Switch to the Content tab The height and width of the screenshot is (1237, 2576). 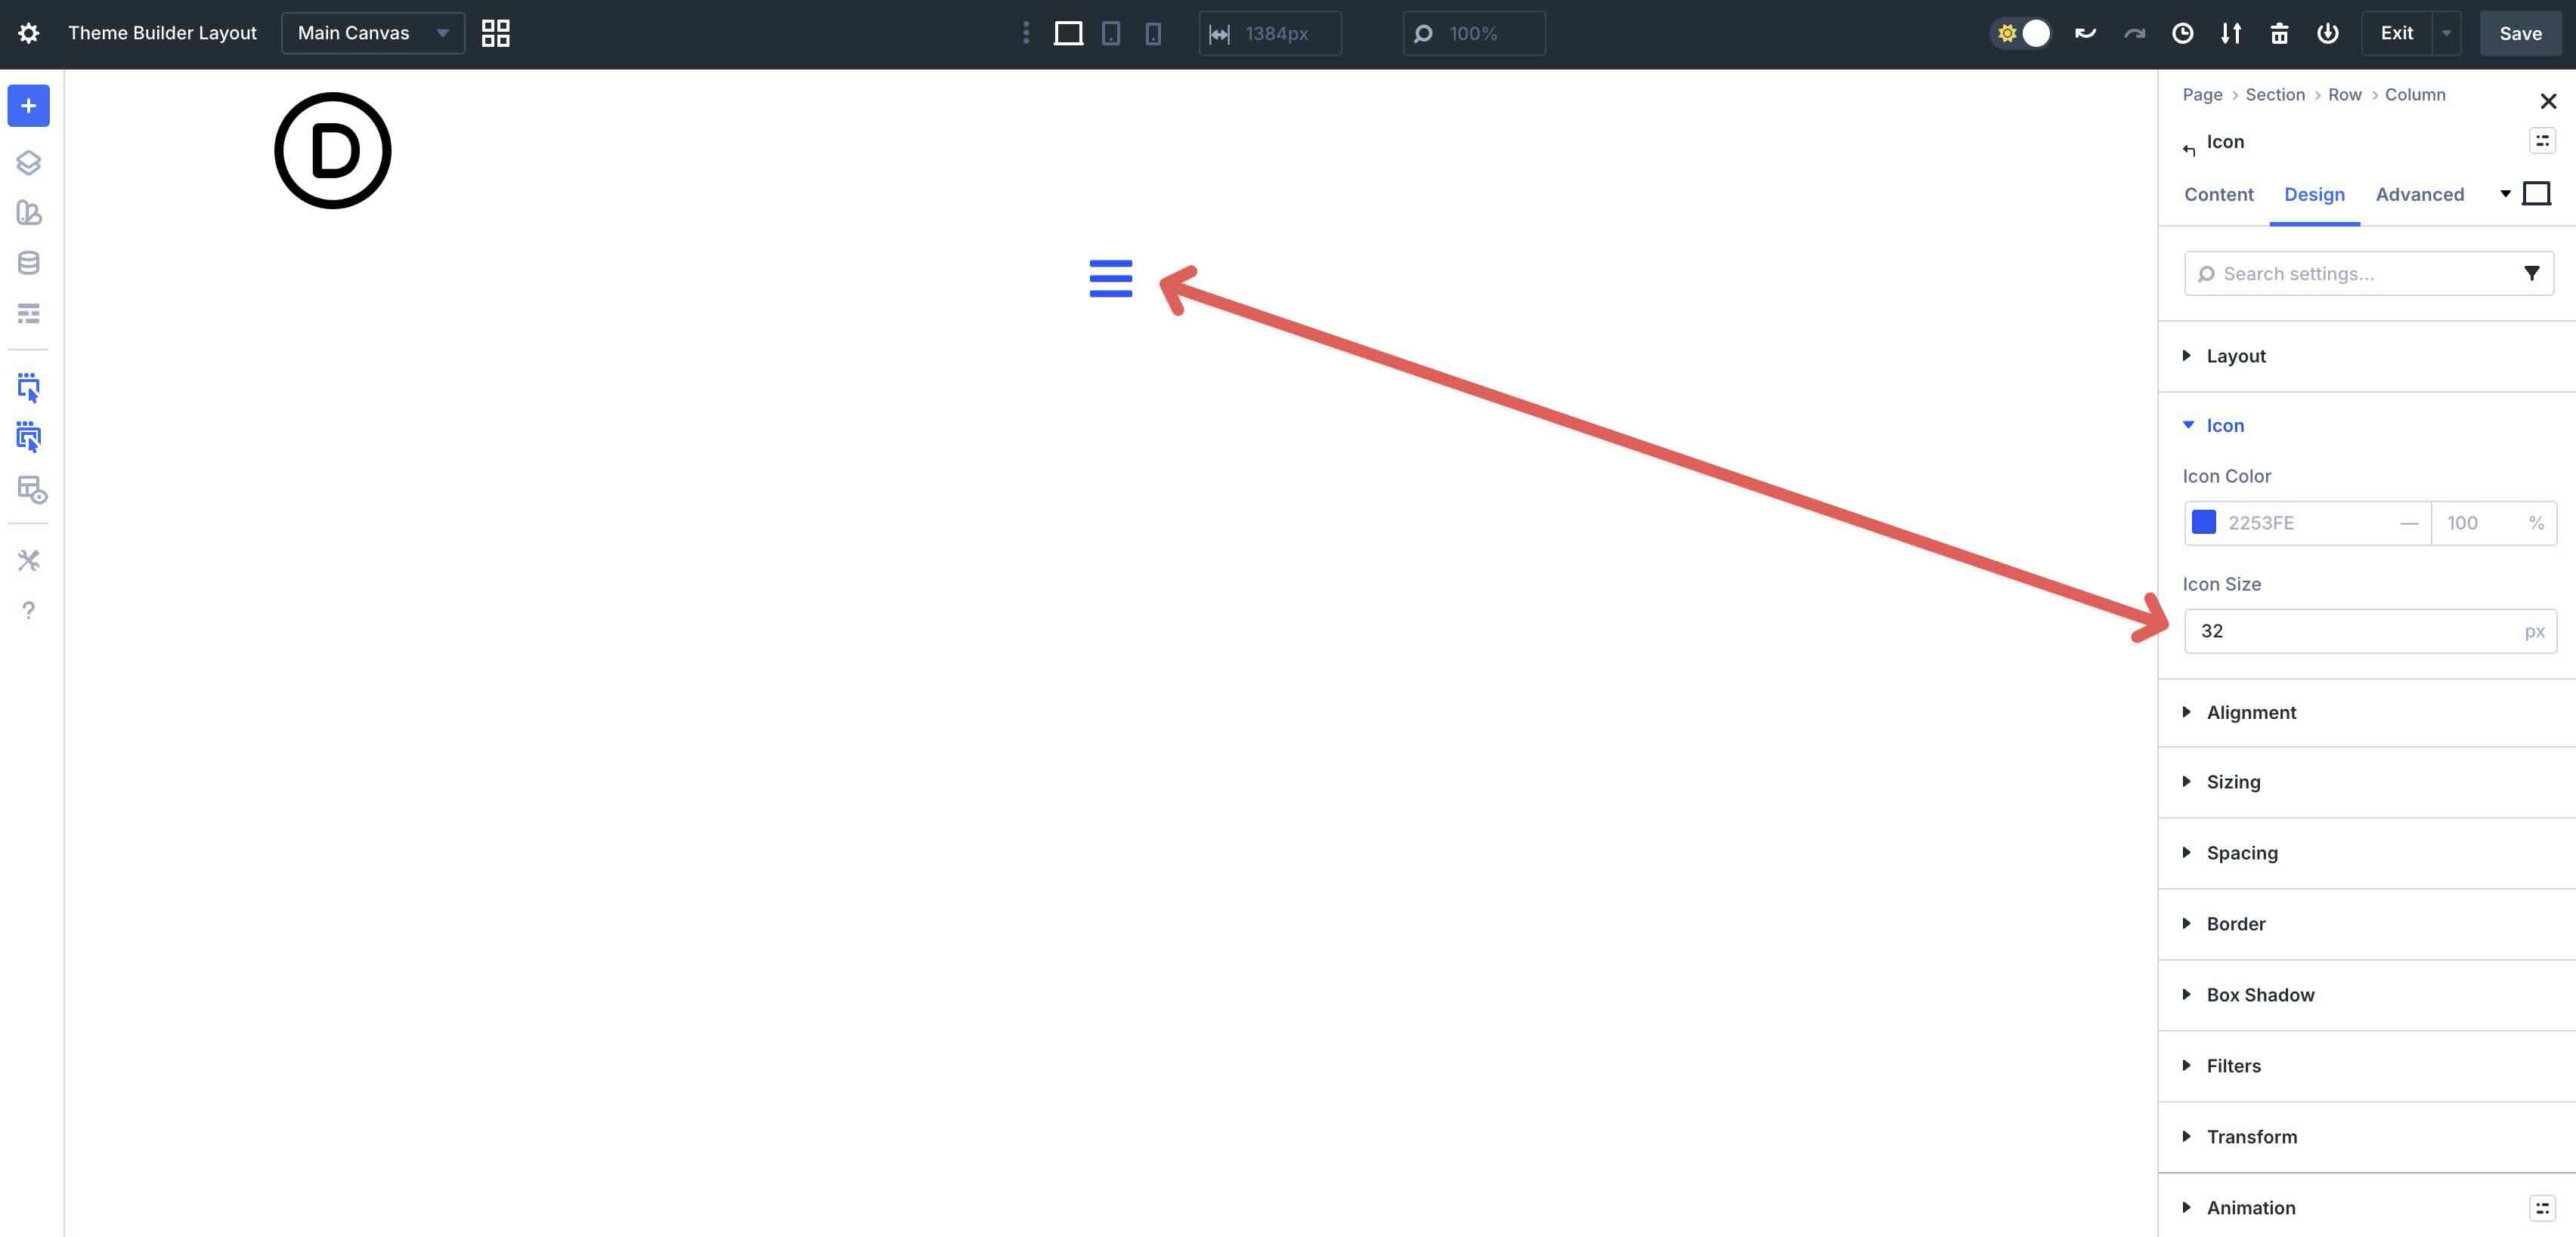tap(2218, 194)
